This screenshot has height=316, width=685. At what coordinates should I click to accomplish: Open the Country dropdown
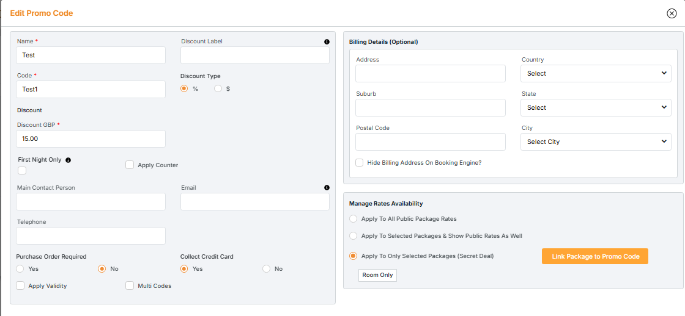click(596, 73)
